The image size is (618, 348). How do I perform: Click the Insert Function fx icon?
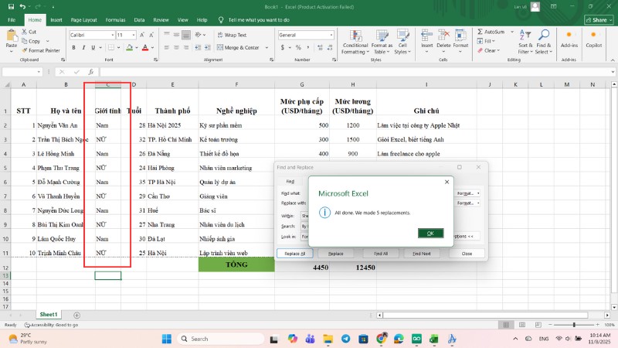coord(91,72)
